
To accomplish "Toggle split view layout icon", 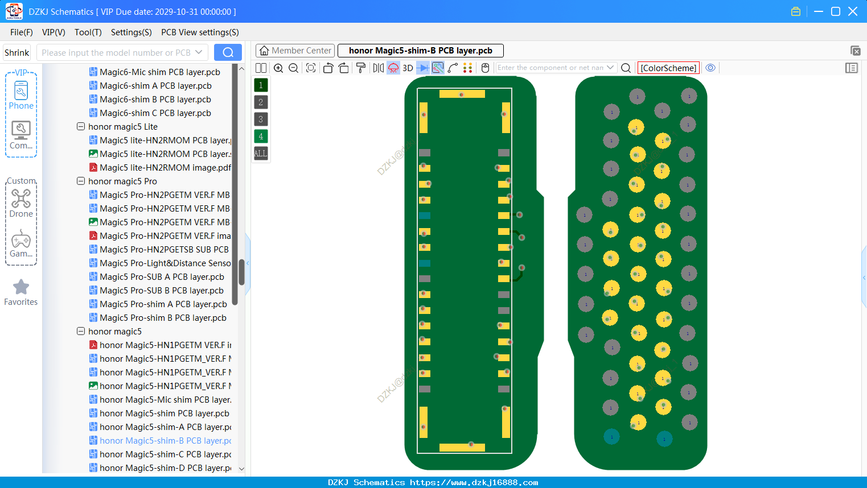I will (x=261, y=68).
